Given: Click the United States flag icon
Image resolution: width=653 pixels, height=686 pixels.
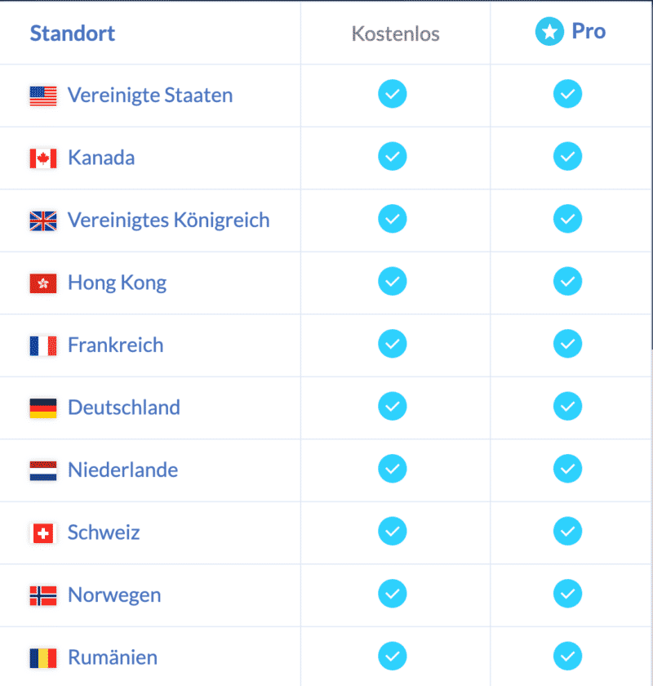Looking at the screenshot, I should pyautogui.click(x=43, y=96).
